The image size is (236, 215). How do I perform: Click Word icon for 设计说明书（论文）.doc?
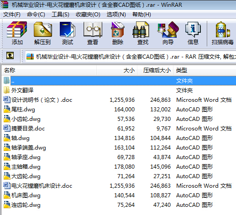(x=7, y=100)
